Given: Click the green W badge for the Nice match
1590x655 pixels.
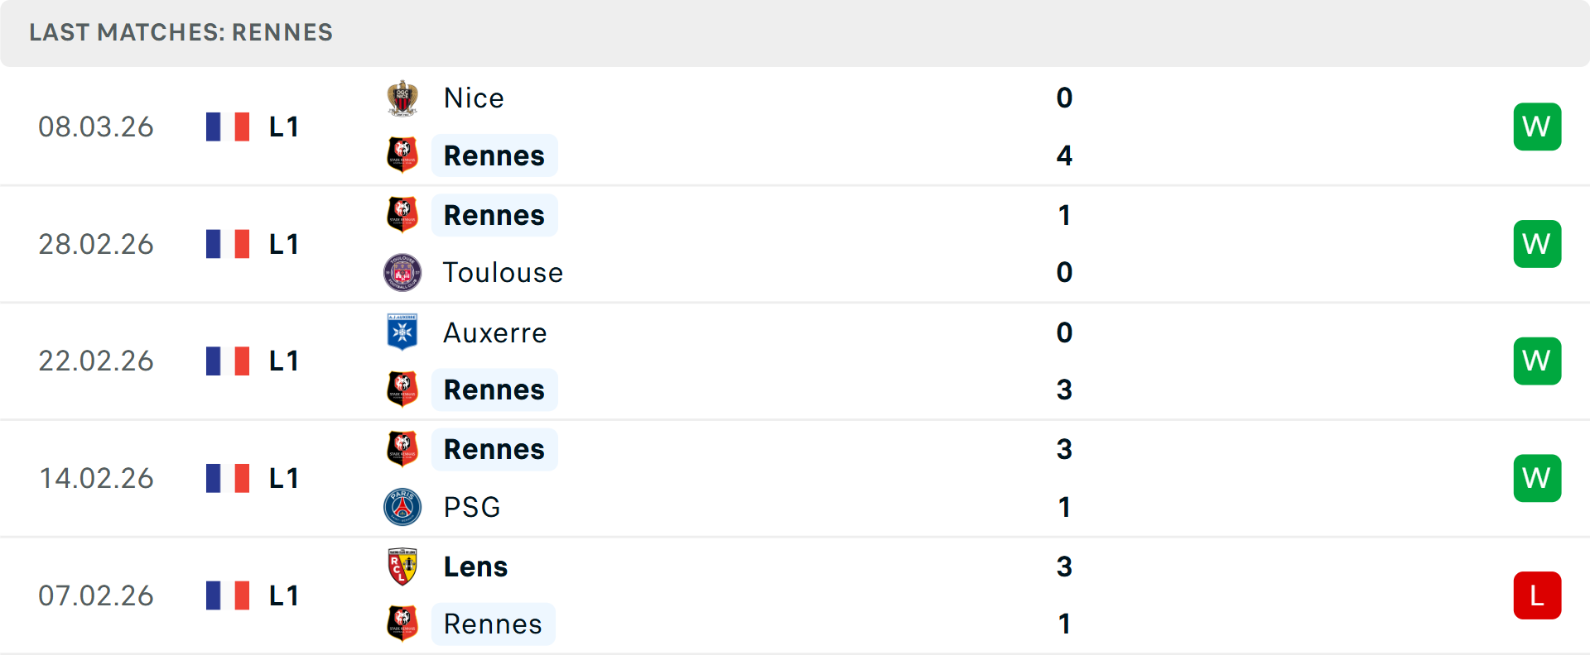Looking at the screenshot, I should coord(1537,126).
